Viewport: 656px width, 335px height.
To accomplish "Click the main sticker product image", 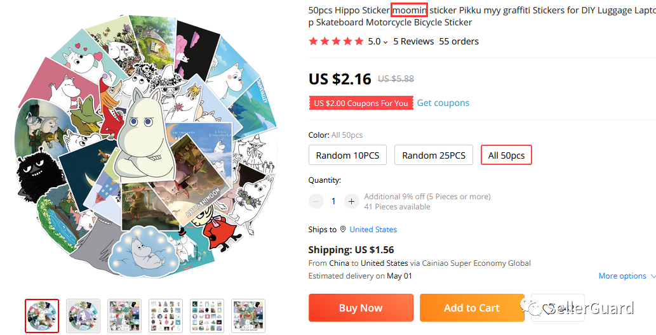I will click(146, 146).
